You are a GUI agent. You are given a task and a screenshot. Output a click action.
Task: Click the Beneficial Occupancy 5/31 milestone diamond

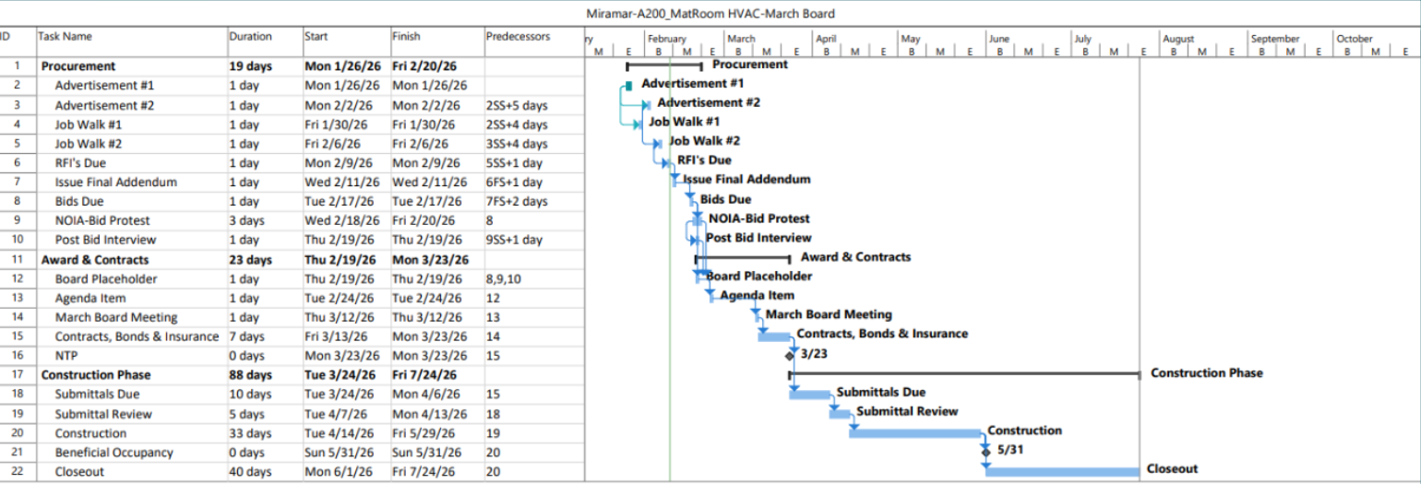pos(985,452)
